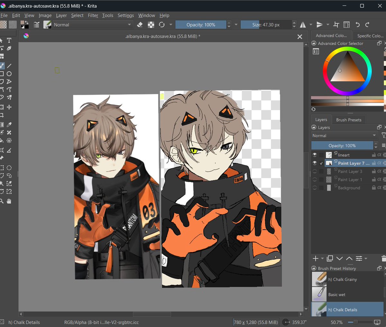This screenshot has height=327, width=386.
Task: Select the Ellipse tool
Action: (9, 74)
